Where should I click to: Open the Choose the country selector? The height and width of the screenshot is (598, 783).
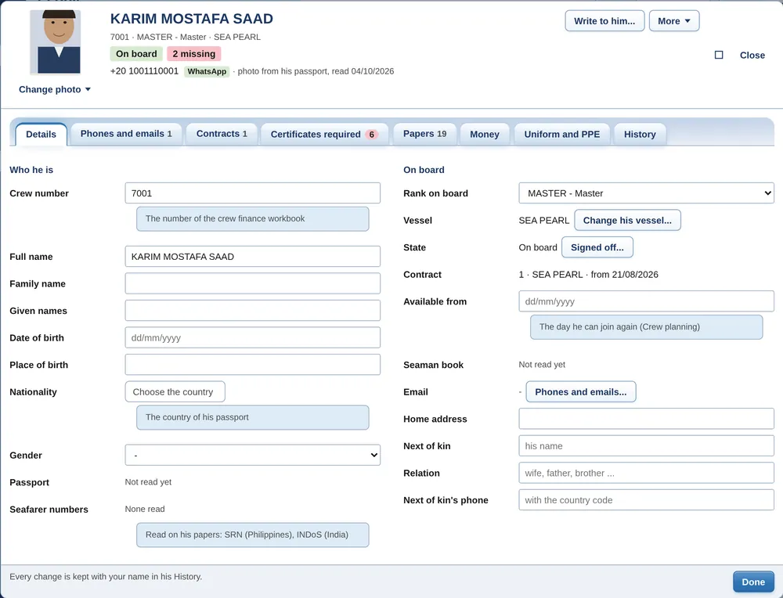pyautogui.click(x=175, y=392)
